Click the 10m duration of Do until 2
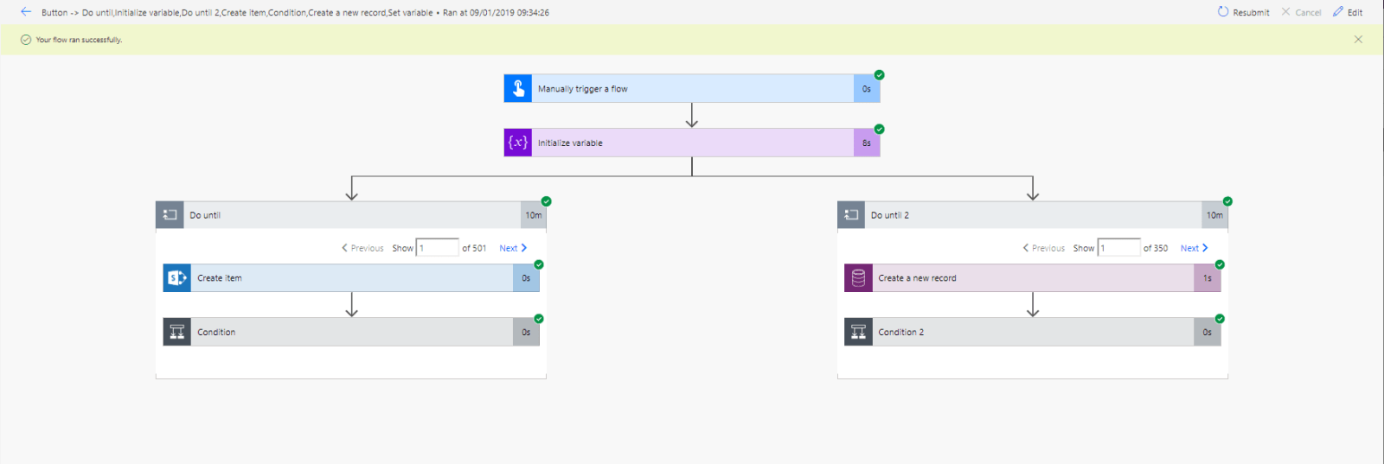 1215,215
